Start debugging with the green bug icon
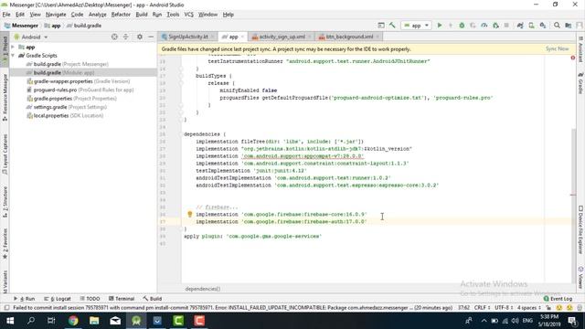 click(x=462, y=26)
